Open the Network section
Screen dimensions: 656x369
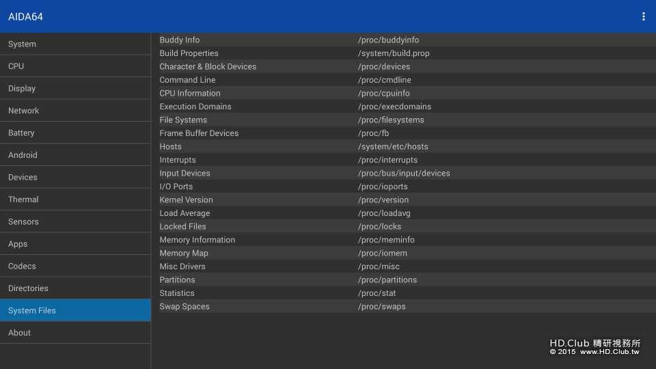click(75, 111)
